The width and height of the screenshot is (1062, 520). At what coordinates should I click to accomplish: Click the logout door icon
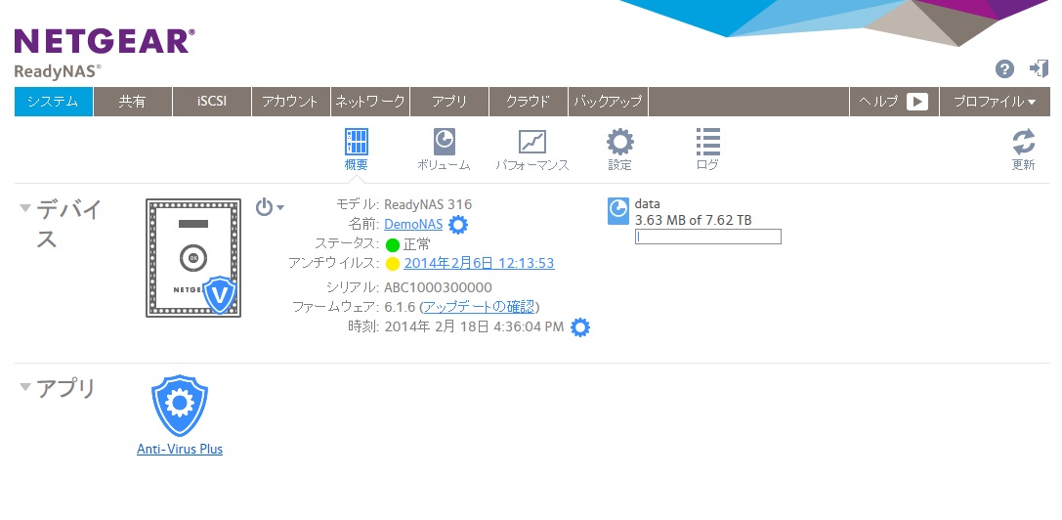point(1039,68)
